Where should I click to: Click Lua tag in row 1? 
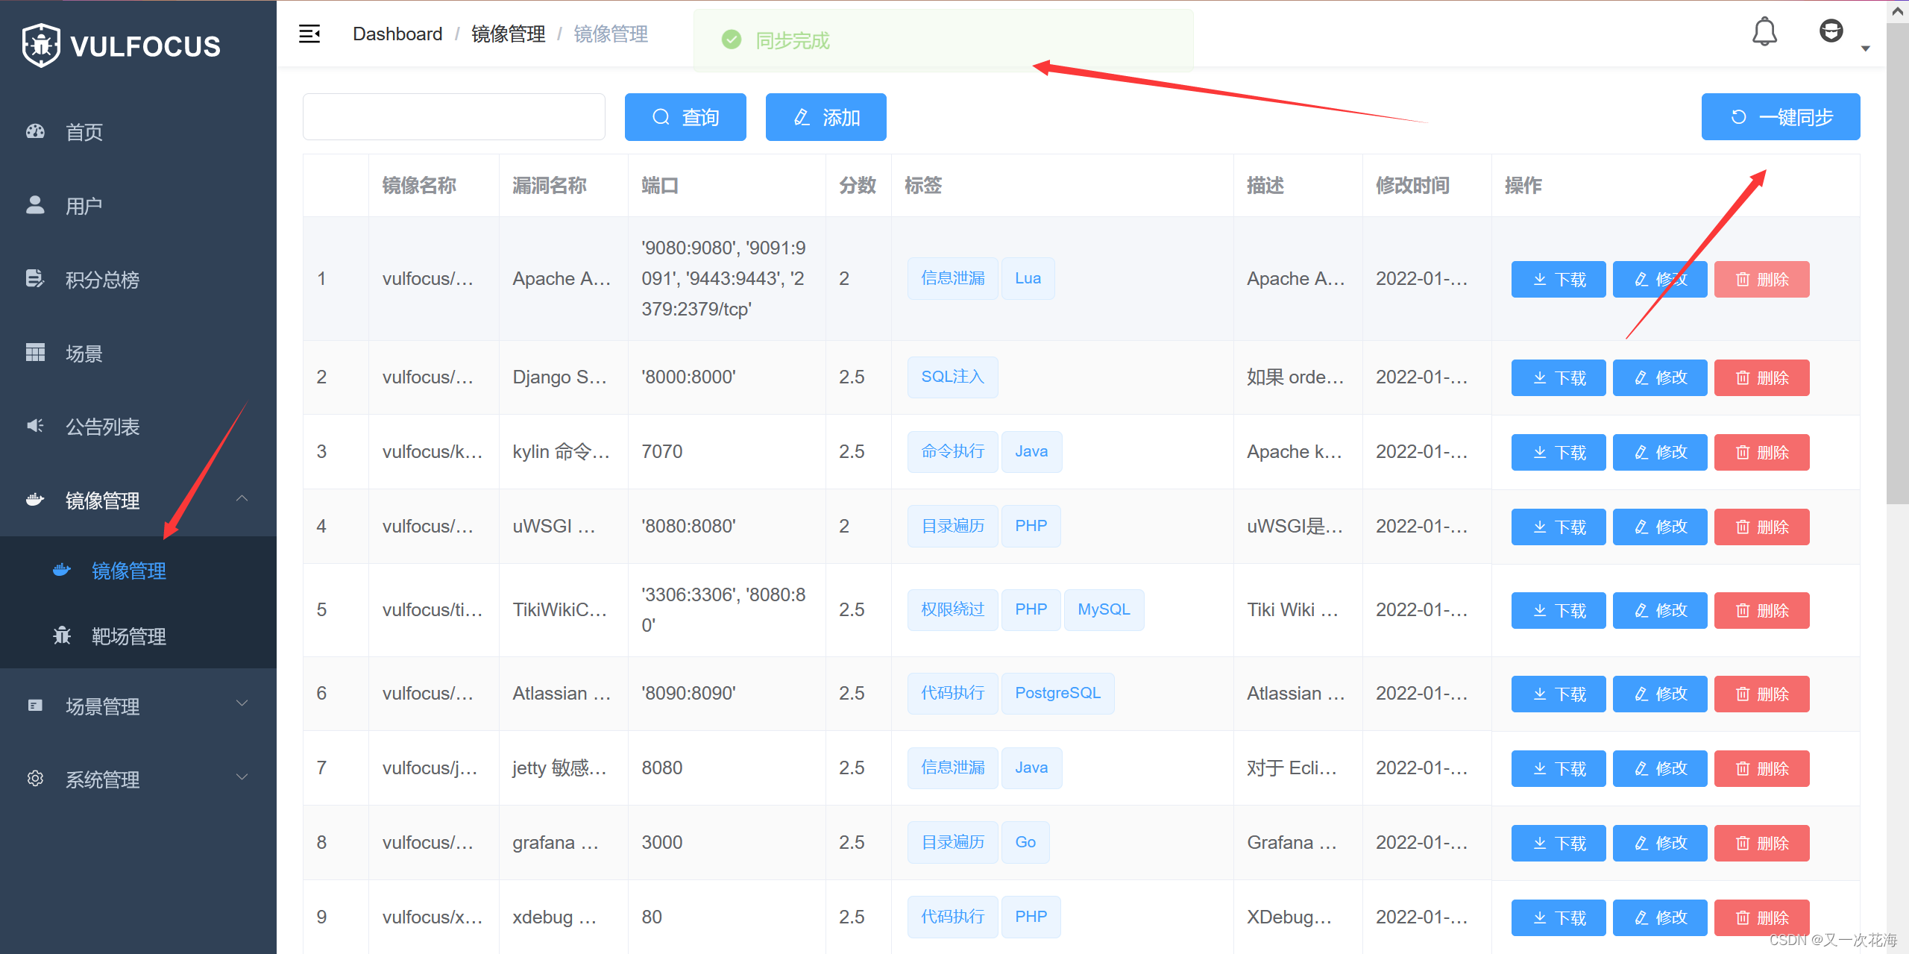(1028, 278)
